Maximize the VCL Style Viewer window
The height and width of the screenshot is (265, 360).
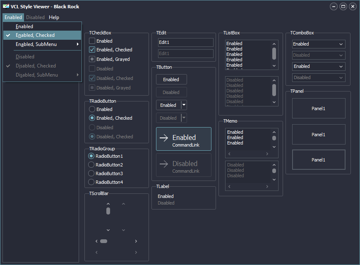coord(343,7)
